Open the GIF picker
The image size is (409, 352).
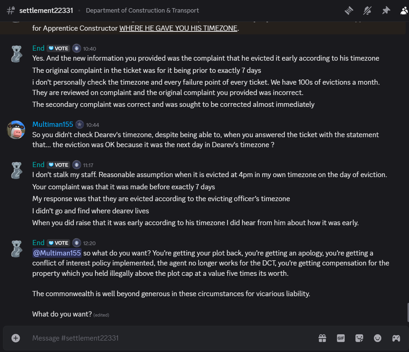tap(341, 338)
